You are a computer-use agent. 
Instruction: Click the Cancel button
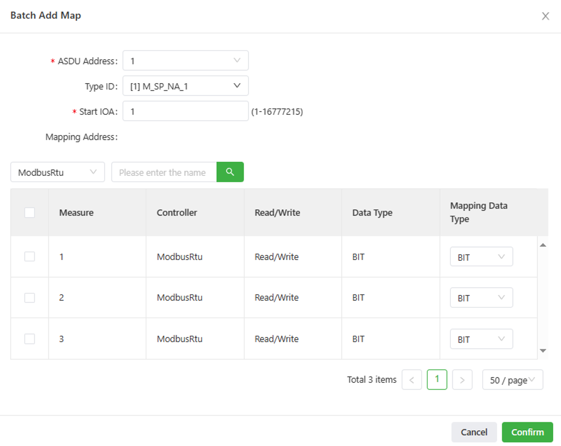point(474,432)
